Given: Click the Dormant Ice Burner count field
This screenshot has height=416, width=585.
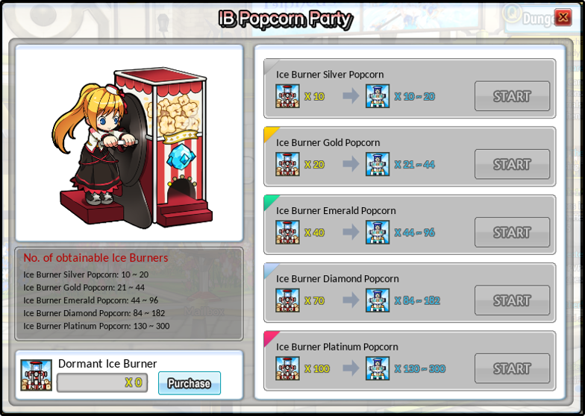Looking at the screenshot, I should tap(102, 383).
